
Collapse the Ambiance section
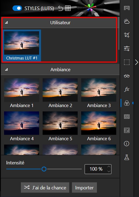tap(6, 69)
